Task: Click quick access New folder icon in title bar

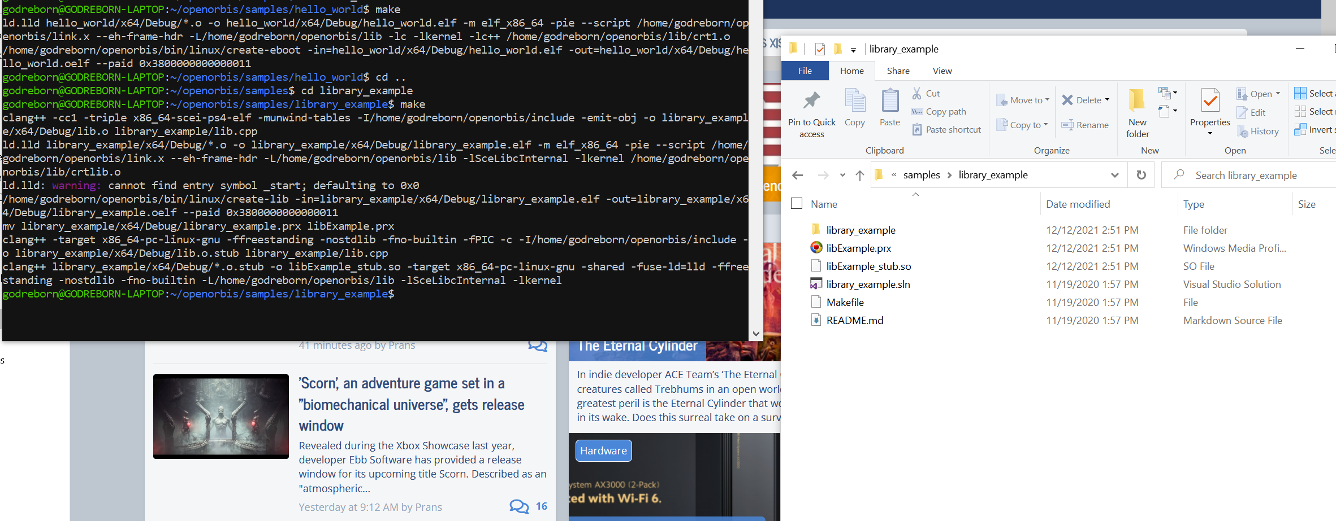Action: tap(838, 49)
